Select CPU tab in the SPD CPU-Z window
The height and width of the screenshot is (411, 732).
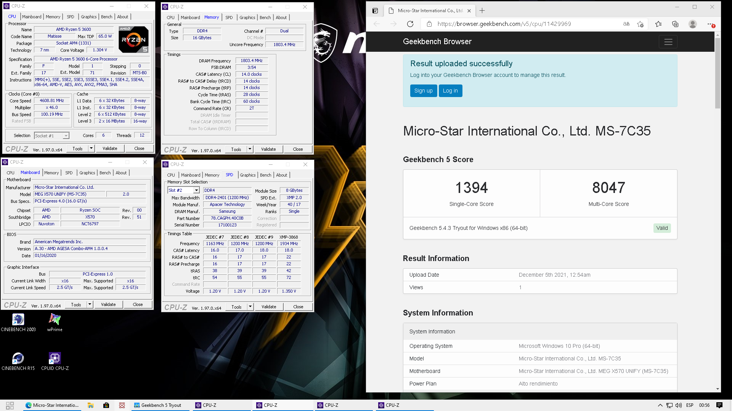(x=171, y=175)
